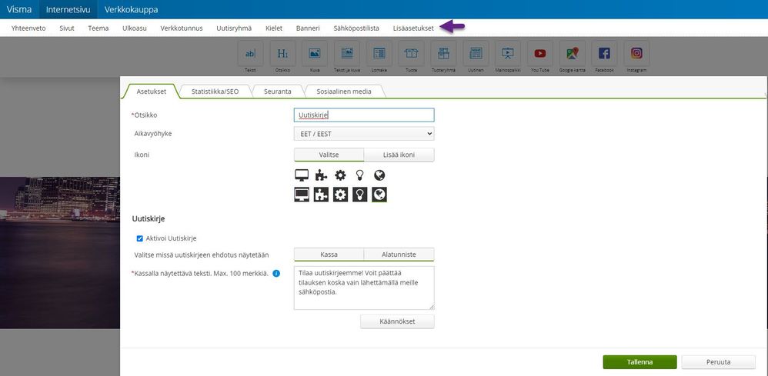
Task: Choose the outline monitor icon
Action: pos(302,175)
